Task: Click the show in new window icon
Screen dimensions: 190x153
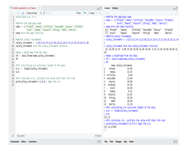Action: coord(18,13)
